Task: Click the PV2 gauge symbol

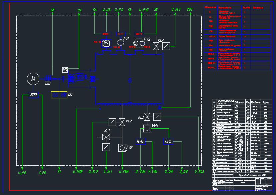Action: pyautogui.click(x=142, y=43)
